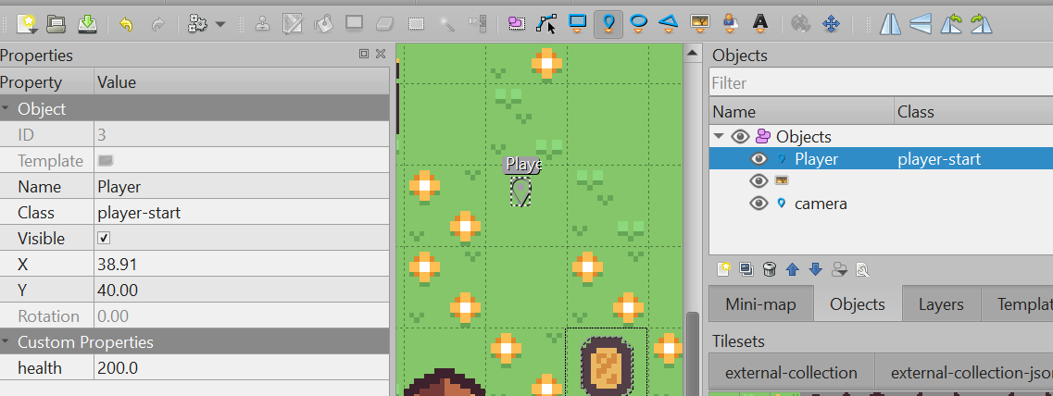Select the external-collection tileset tab
1053x396 pixels.
coord(791,373)
